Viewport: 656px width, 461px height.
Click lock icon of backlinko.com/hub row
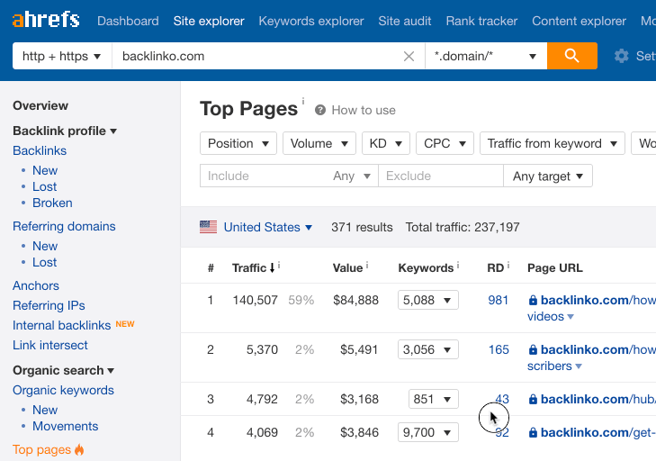coord(533,399)
